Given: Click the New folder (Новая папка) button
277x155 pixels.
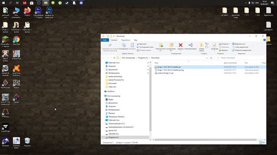Looking at the screenshot, I should [201, 47].
